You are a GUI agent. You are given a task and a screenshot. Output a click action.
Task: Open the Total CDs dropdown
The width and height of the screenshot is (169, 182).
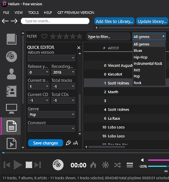63,100
